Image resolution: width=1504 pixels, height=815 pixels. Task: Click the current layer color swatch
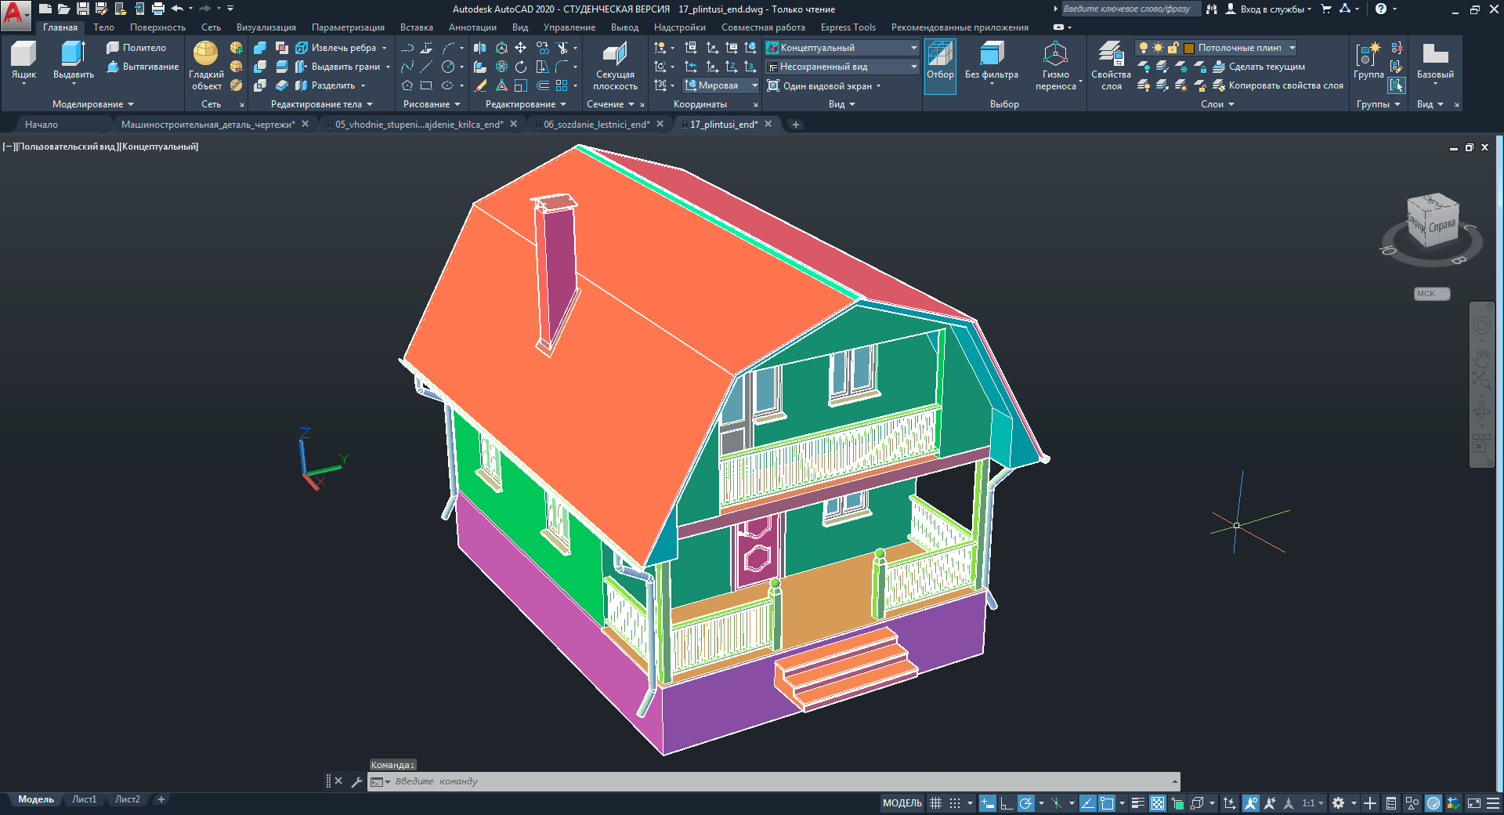coord(1188,48)
